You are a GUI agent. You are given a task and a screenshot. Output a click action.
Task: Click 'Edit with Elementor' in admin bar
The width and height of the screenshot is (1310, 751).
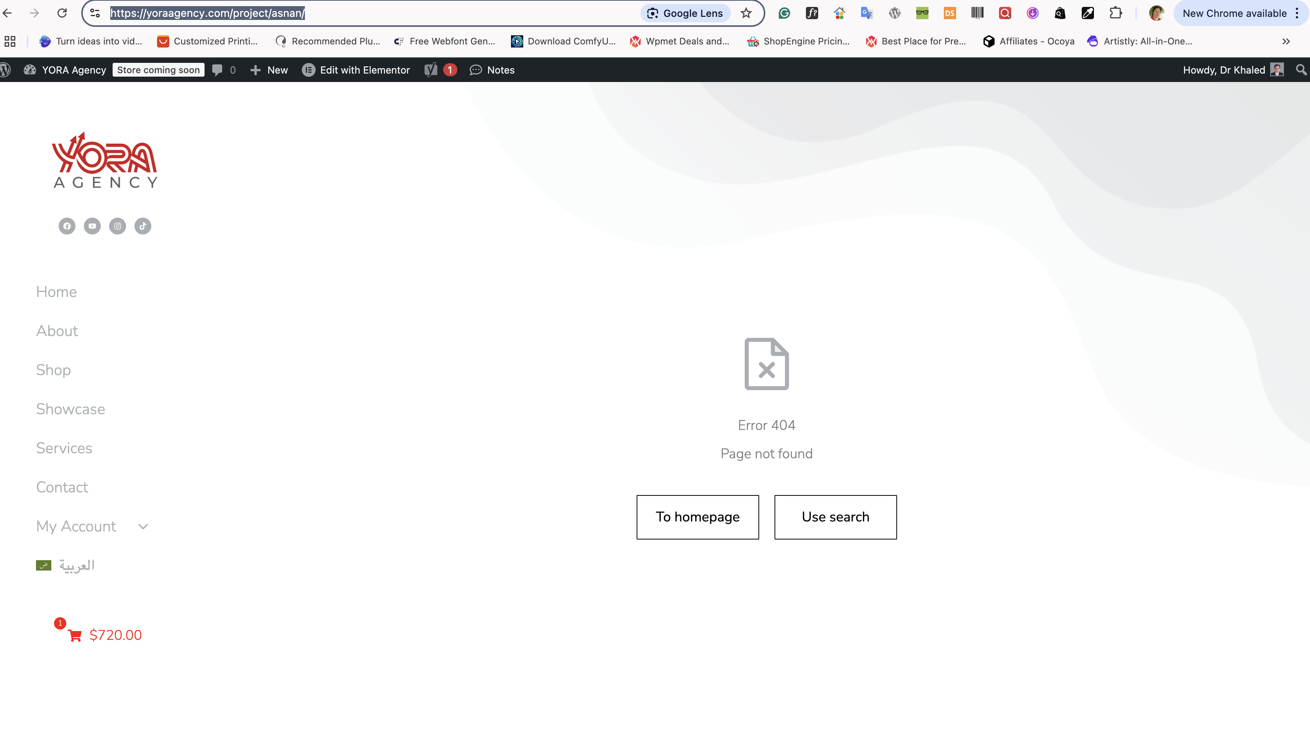click(356, 70)
